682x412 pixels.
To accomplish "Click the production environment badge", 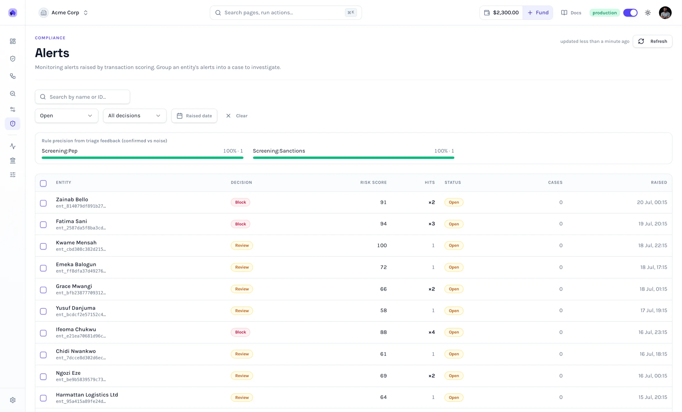I will click(x=604, y=12).
